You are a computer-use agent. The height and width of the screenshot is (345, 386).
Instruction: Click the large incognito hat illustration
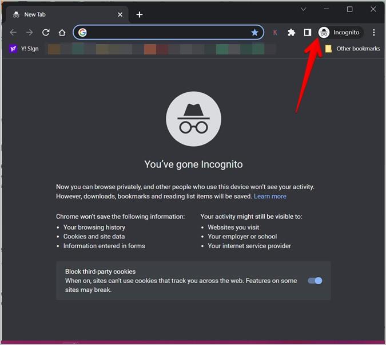pos(193,119)
